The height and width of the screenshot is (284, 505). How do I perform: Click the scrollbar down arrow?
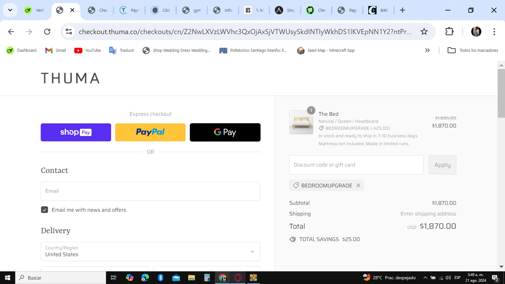[501, 267]
